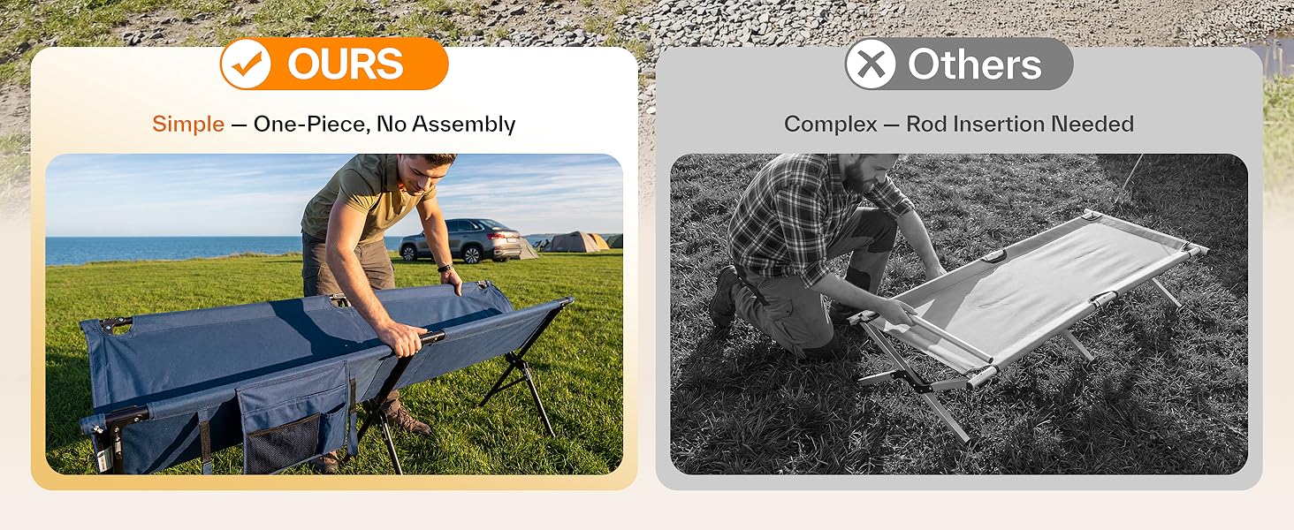Screen dimensions: 1294x530
Task: Click the parked car in the color photo
Action: click(x=461, y=239)
